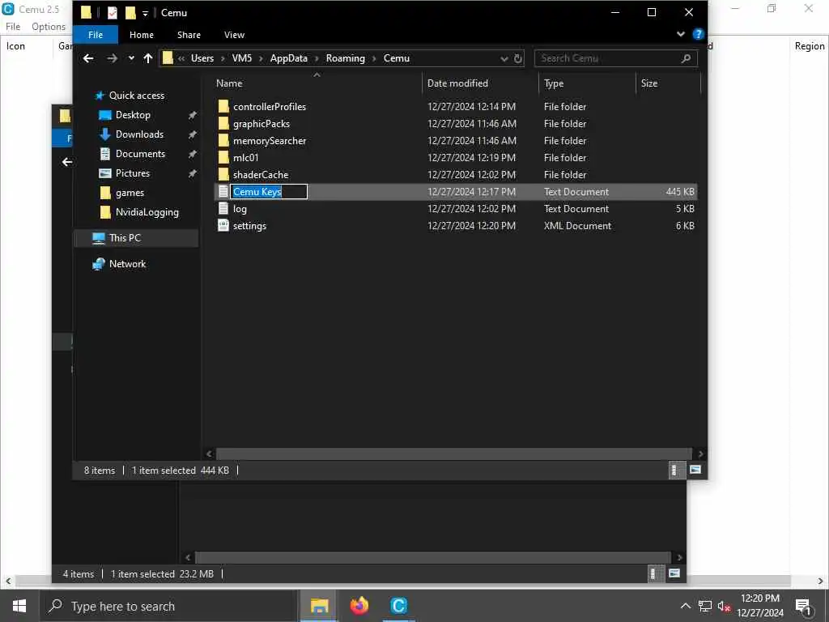Screen dimensions: 829x622
Task: Open Desktop in navigation pane
Action: (x=133, y=115)
